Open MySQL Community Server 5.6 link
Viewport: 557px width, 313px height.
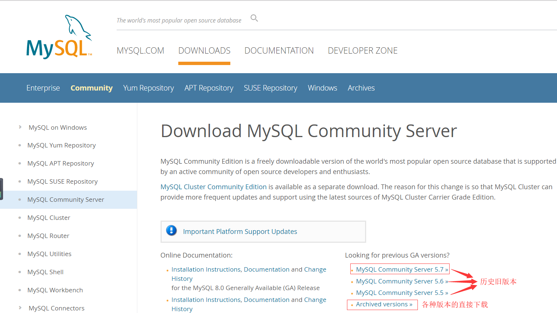(x=402, y=281)
